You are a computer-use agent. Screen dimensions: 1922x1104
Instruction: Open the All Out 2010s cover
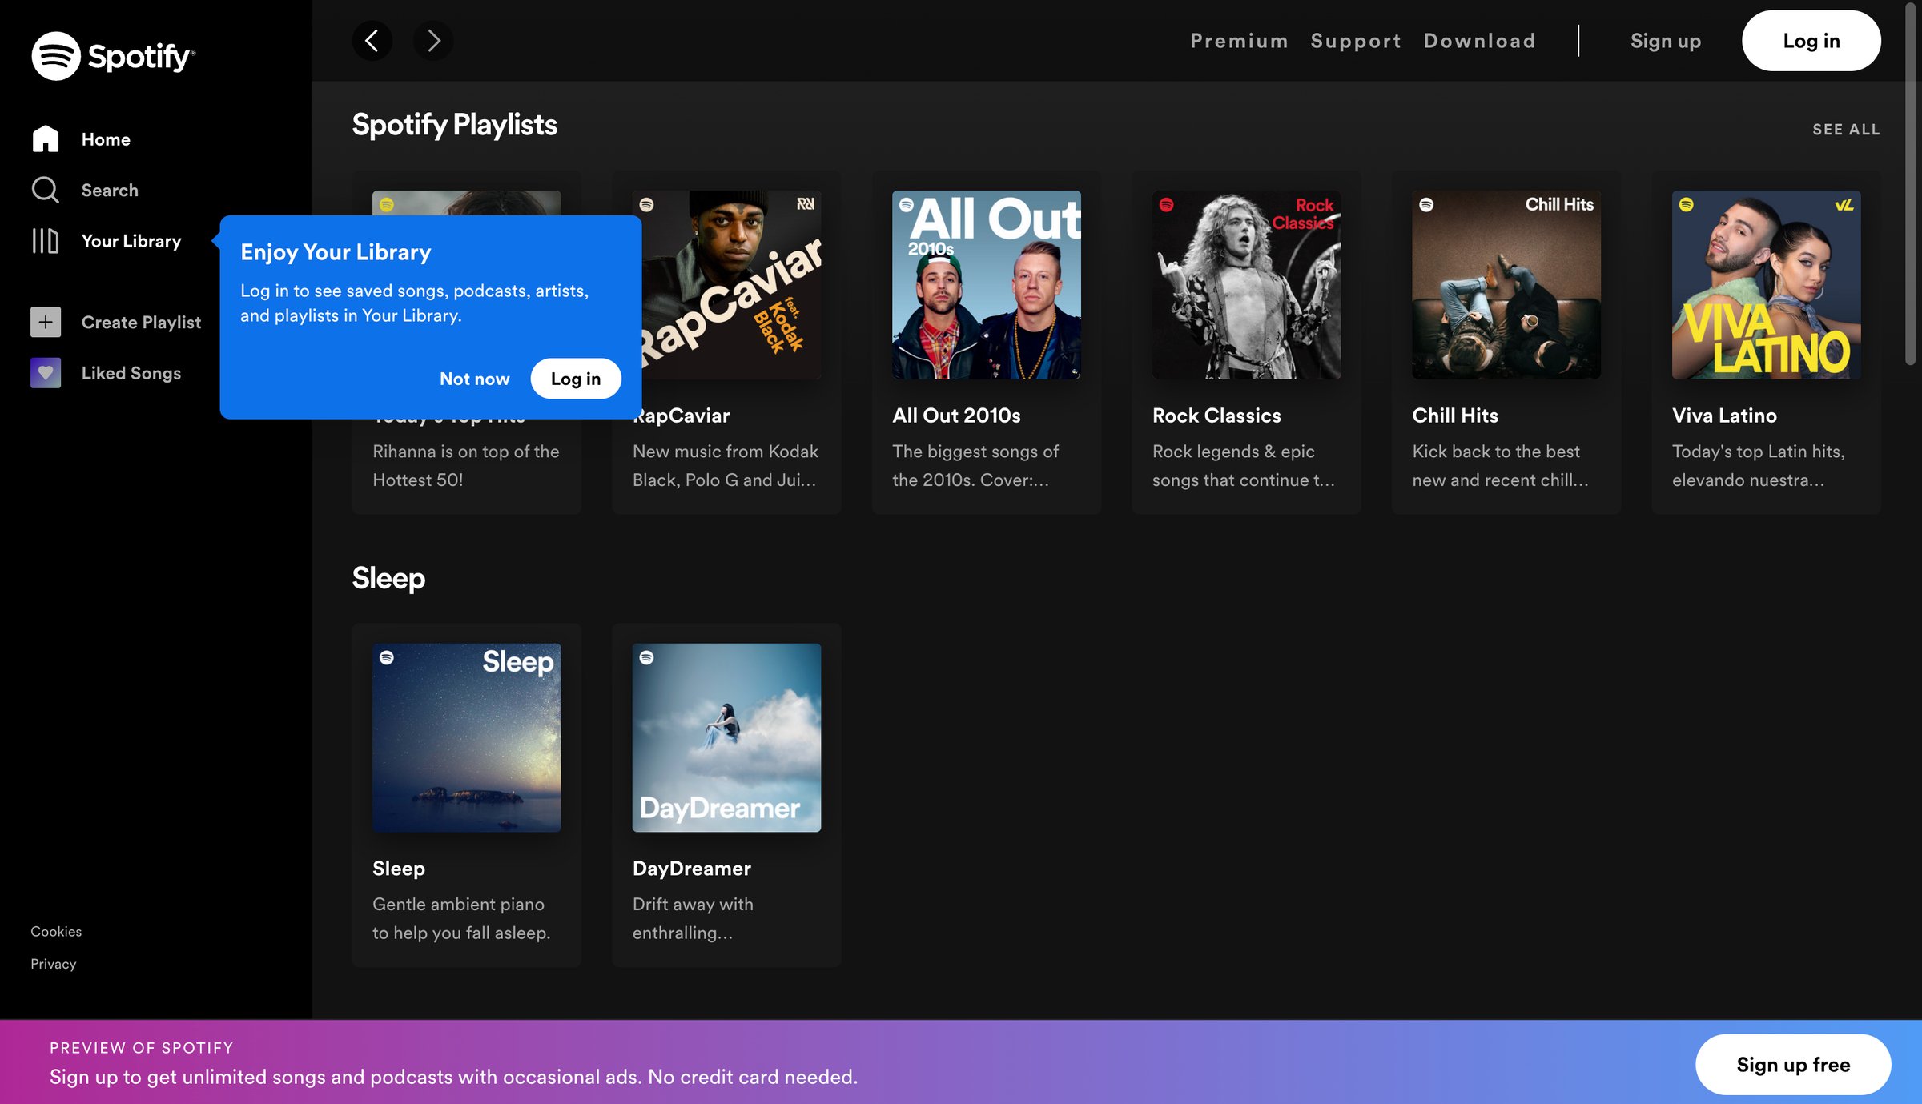coord(987,285)
